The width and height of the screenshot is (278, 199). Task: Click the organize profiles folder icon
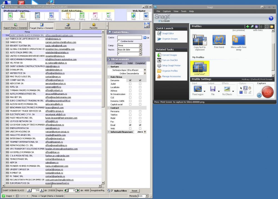tap(272, 26)
